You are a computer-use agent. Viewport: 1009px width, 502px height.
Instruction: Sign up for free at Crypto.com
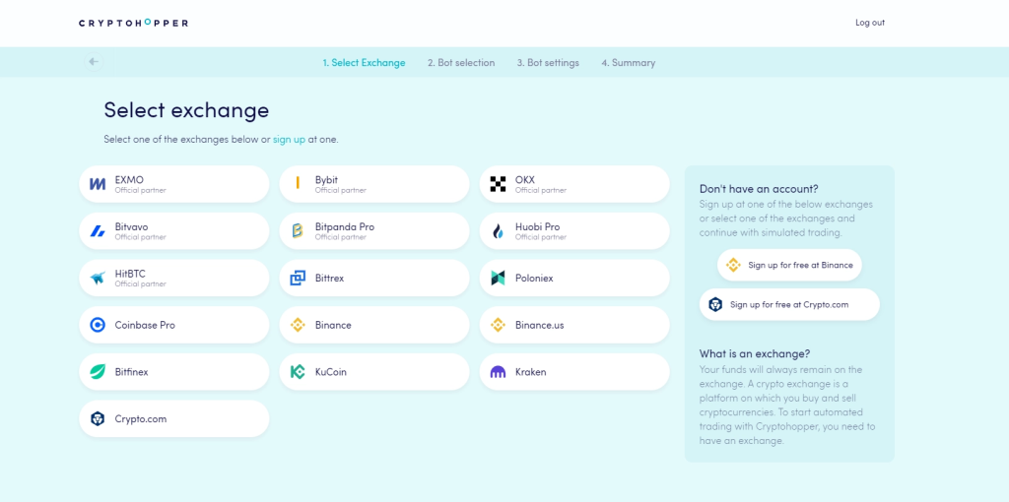pos(789,304)
